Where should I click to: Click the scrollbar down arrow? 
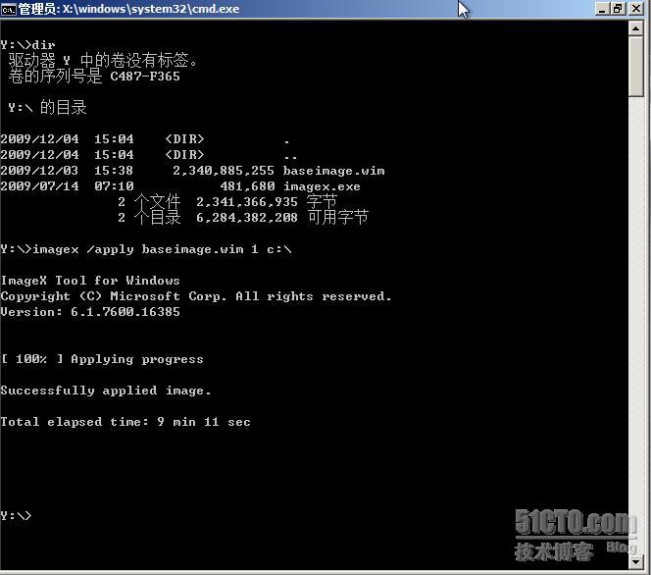[x=635, y=562]
